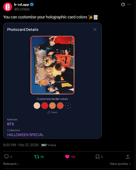
Task: Add a new border color with plus
Action: point(68,106)
